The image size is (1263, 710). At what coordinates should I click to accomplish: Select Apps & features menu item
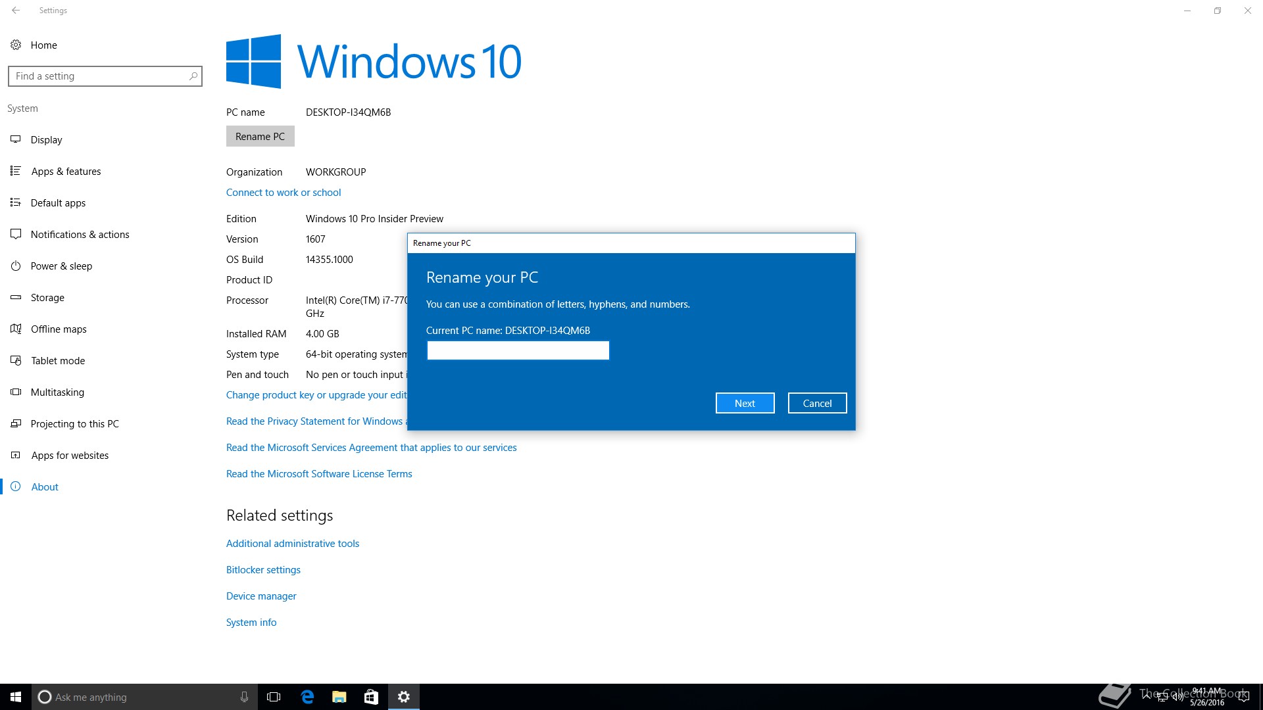click(66, 171)
